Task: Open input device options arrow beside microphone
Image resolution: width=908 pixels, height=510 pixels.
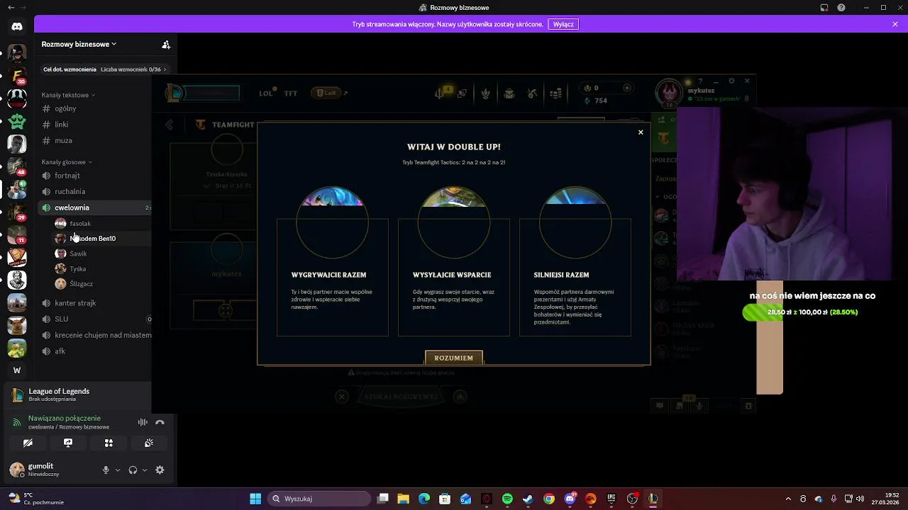Action: coord(118,470)
